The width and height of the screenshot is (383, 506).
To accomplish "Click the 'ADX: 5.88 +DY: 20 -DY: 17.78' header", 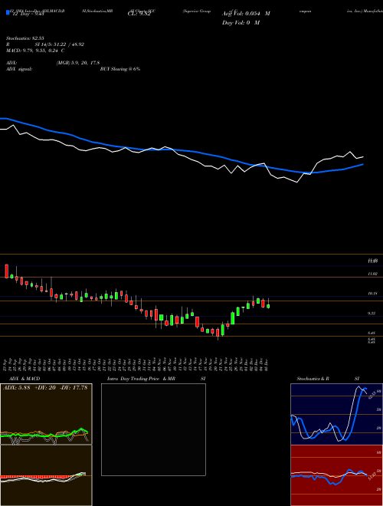I will [x=46, y=388].
